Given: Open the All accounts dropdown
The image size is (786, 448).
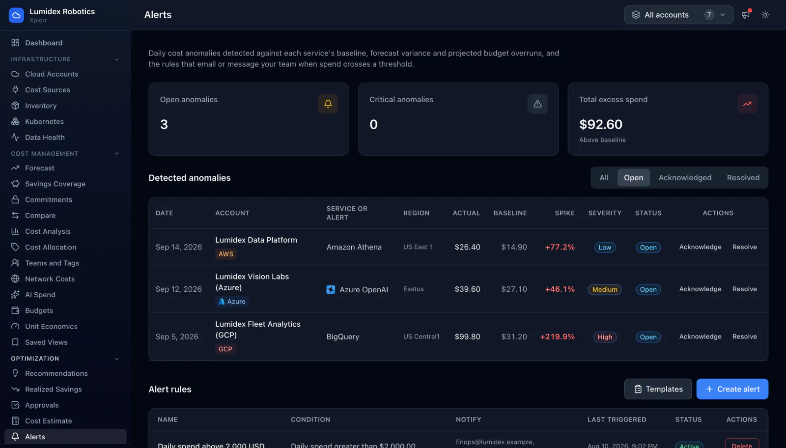Looking at the screenshot, I should (x=678, y=15).
